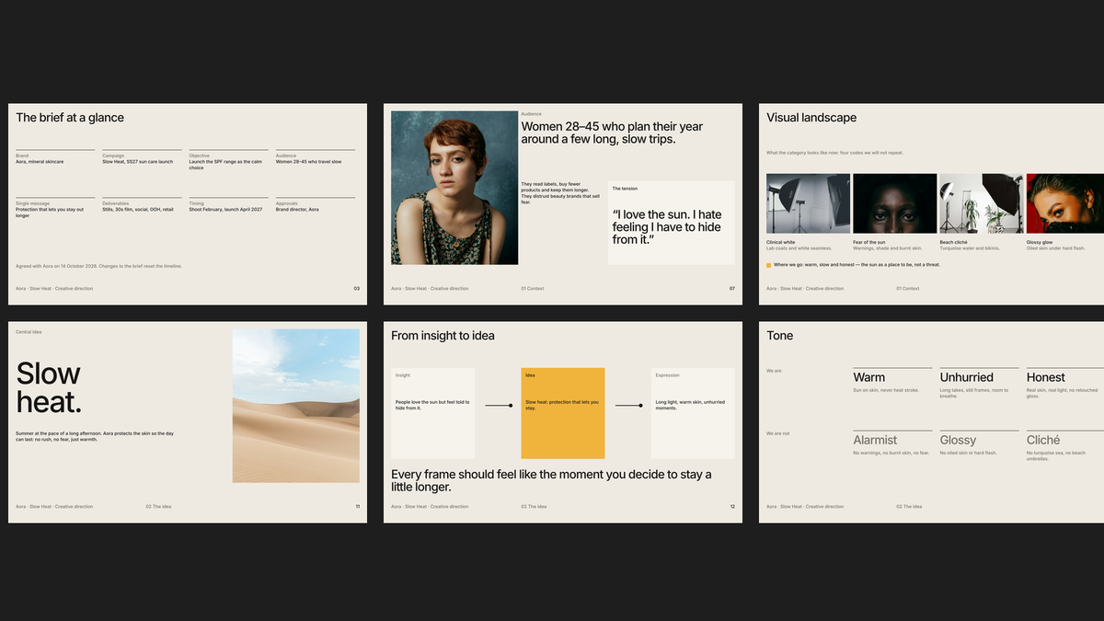
Task: Click the 02 The idea footer on the Tone slide
Action: pos(910,507)
